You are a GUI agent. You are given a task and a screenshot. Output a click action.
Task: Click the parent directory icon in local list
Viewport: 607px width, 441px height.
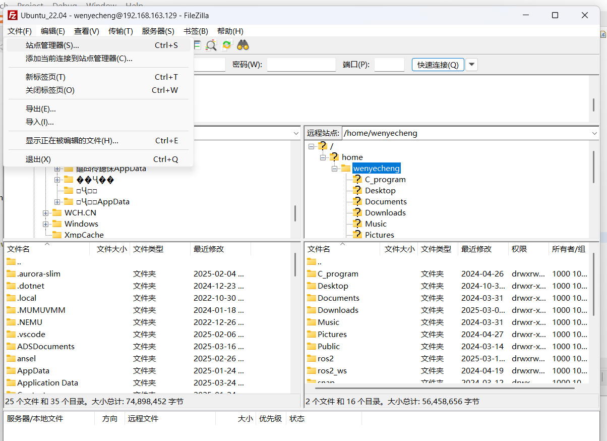pyautogui.click(x=11, y=261)
